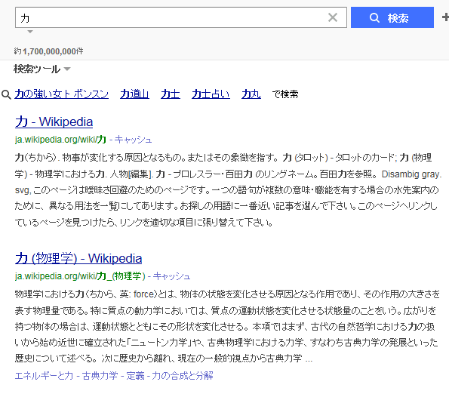Click the Disambig gray. svg text in the snippet

tap(411, 174)
